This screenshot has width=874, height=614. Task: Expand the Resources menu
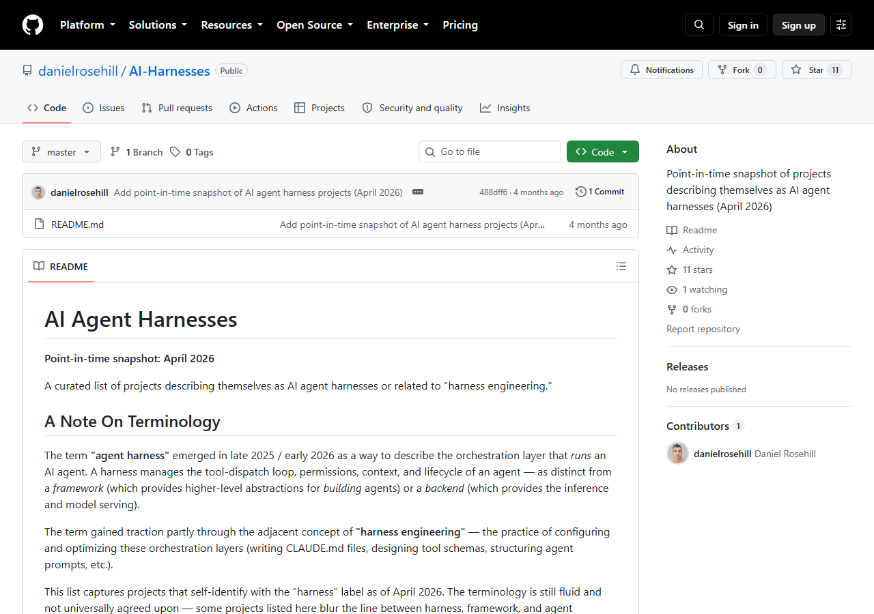point(231,25)
